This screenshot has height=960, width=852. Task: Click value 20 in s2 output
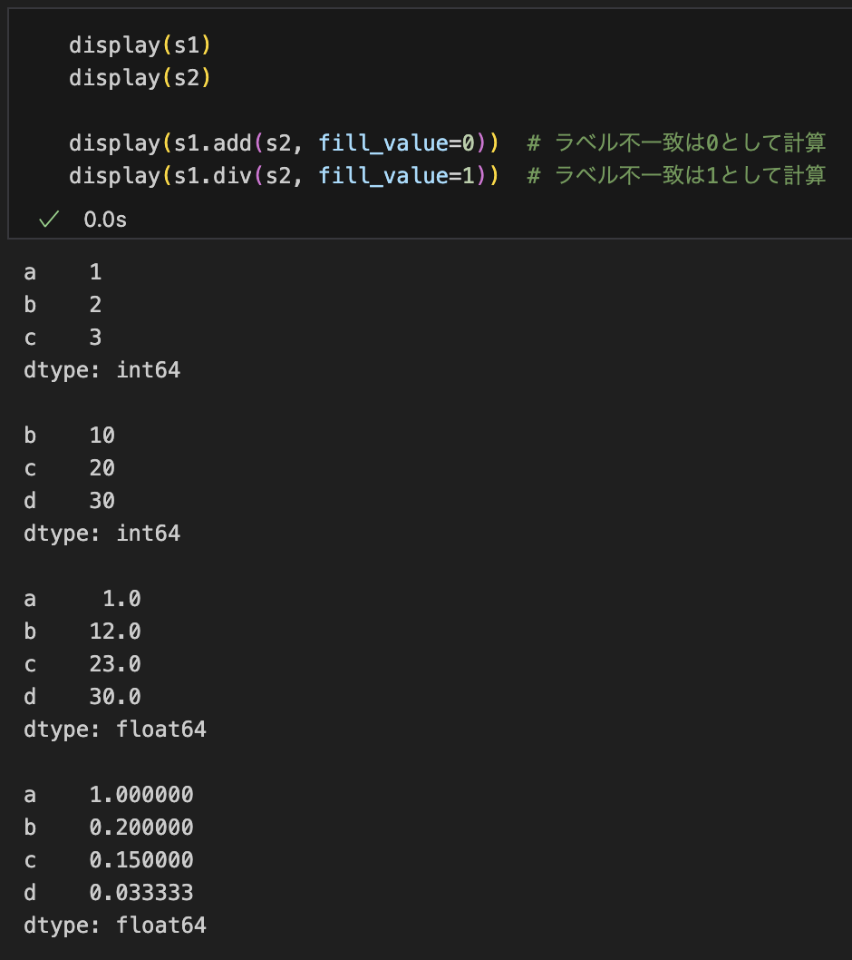click(x=102, y=468)
